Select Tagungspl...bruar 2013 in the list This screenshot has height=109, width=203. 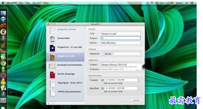click(65, 84)
